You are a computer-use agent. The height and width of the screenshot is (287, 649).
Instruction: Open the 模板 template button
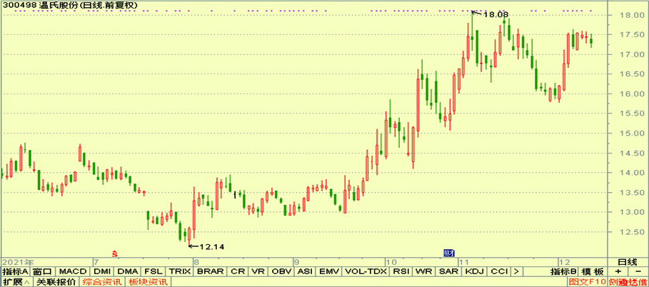pyautogui.click(x=593, y=272)
